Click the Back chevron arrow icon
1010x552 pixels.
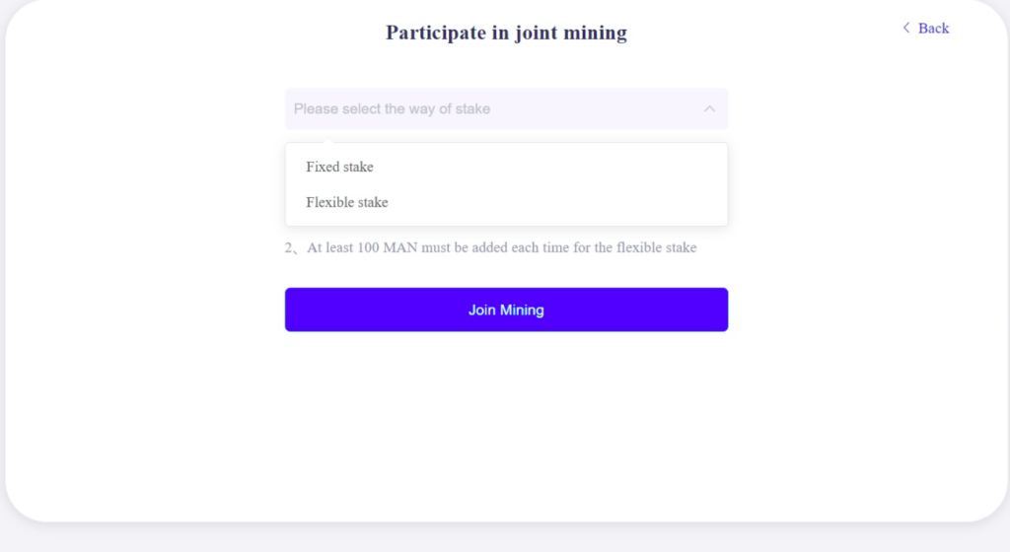pos(906,28)
